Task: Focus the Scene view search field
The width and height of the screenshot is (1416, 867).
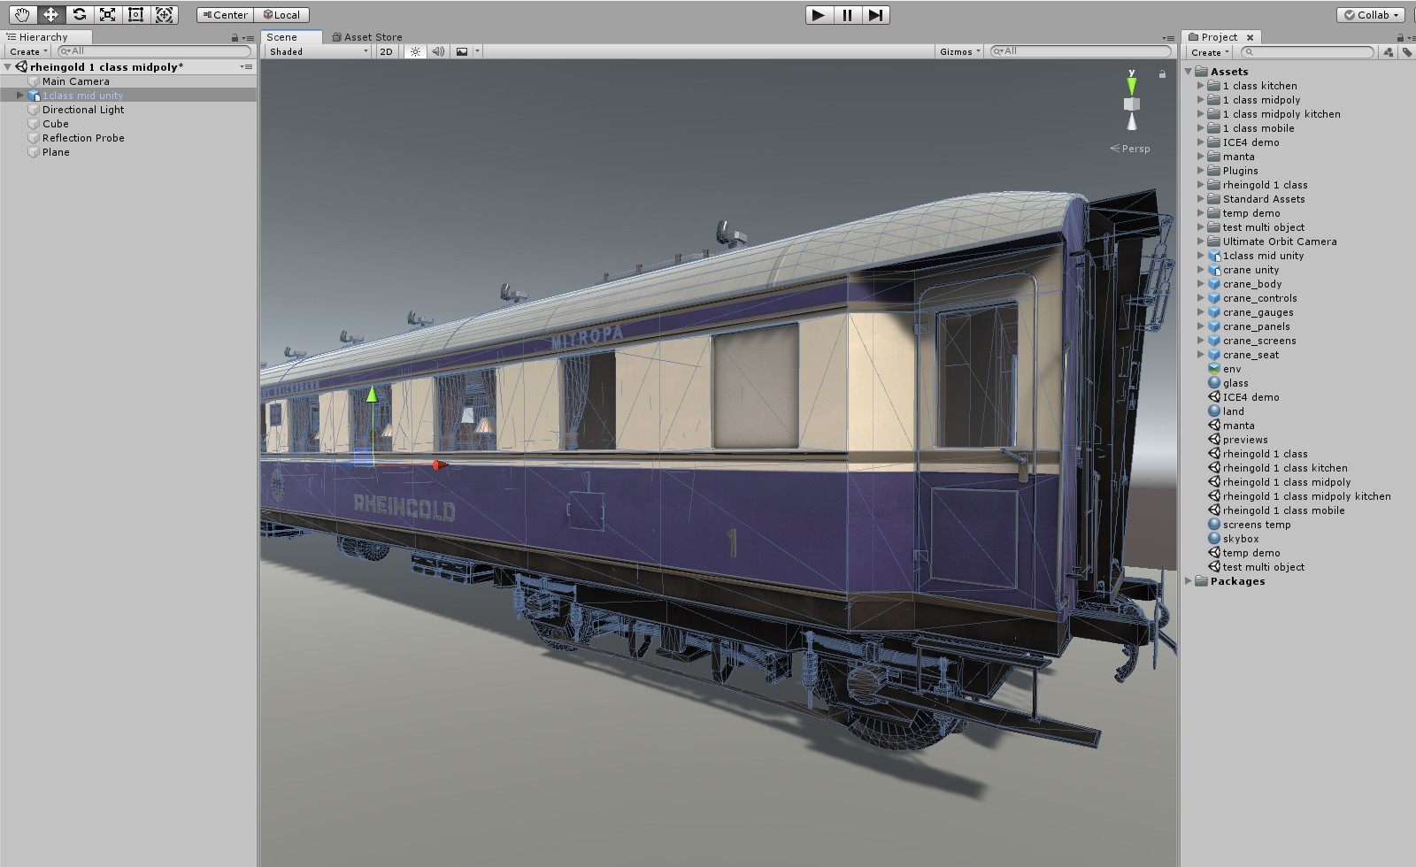Action: (1080, 51)
